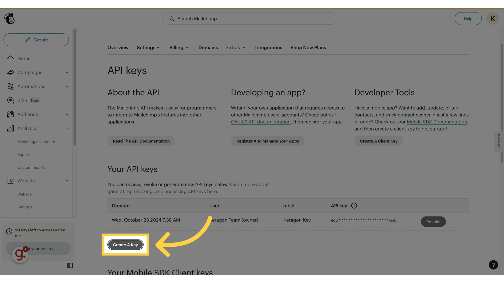Click the Created column header
The image size is (504, 283).
tap(121, 206)
